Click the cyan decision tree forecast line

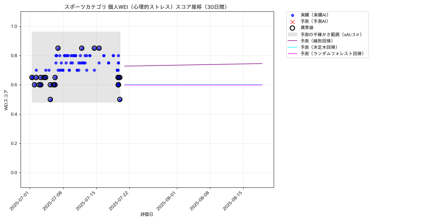click(x=193, y=85)
